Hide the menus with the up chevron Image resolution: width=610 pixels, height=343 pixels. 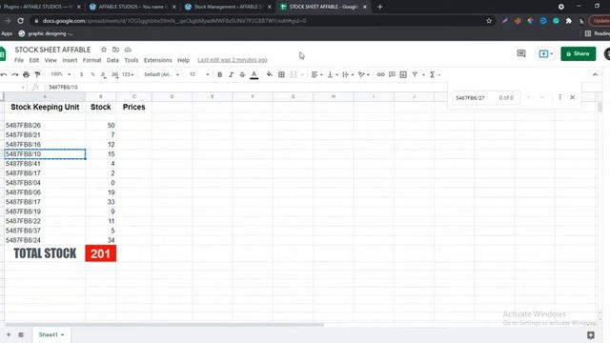[595, 74]
